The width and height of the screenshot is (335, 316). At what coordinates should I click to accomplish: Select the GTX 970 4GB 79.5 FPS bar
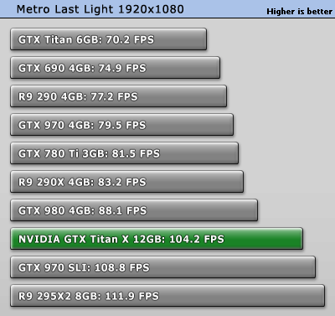[122, 125]
